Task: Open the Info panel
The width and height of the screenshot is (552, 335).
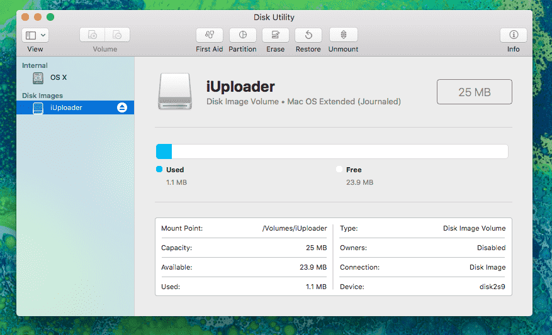Action: pyautogui.click(x=514, y=35)
